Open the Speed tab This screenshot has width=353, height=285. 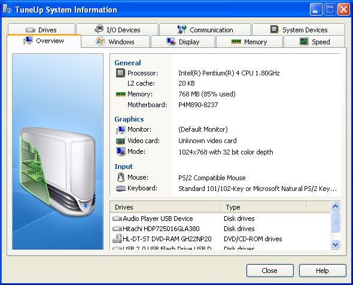pos(315,42)
